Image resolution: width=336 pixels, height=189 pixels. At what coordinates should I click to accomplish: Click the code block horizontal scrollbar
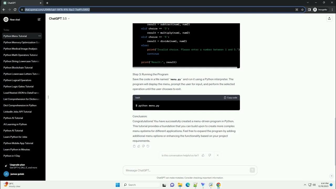[185, 67]
